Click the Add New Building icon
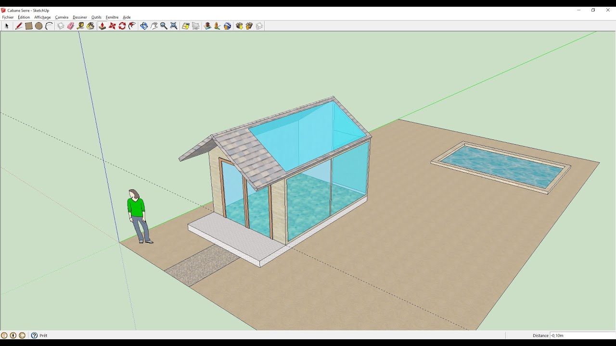Screen dimensions: 616x346 (x=207, y=26)
